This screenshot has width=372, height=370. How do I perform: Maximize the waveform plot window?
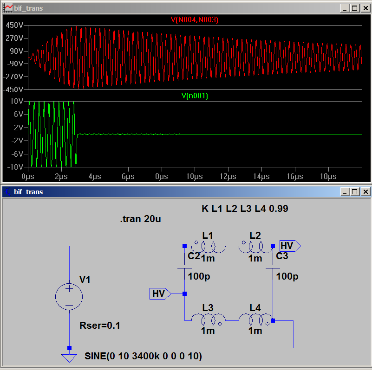(354, 8)
